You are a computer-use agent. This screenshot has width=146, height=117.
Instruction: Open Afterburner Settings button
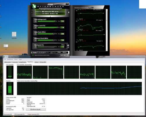[65, 53]
